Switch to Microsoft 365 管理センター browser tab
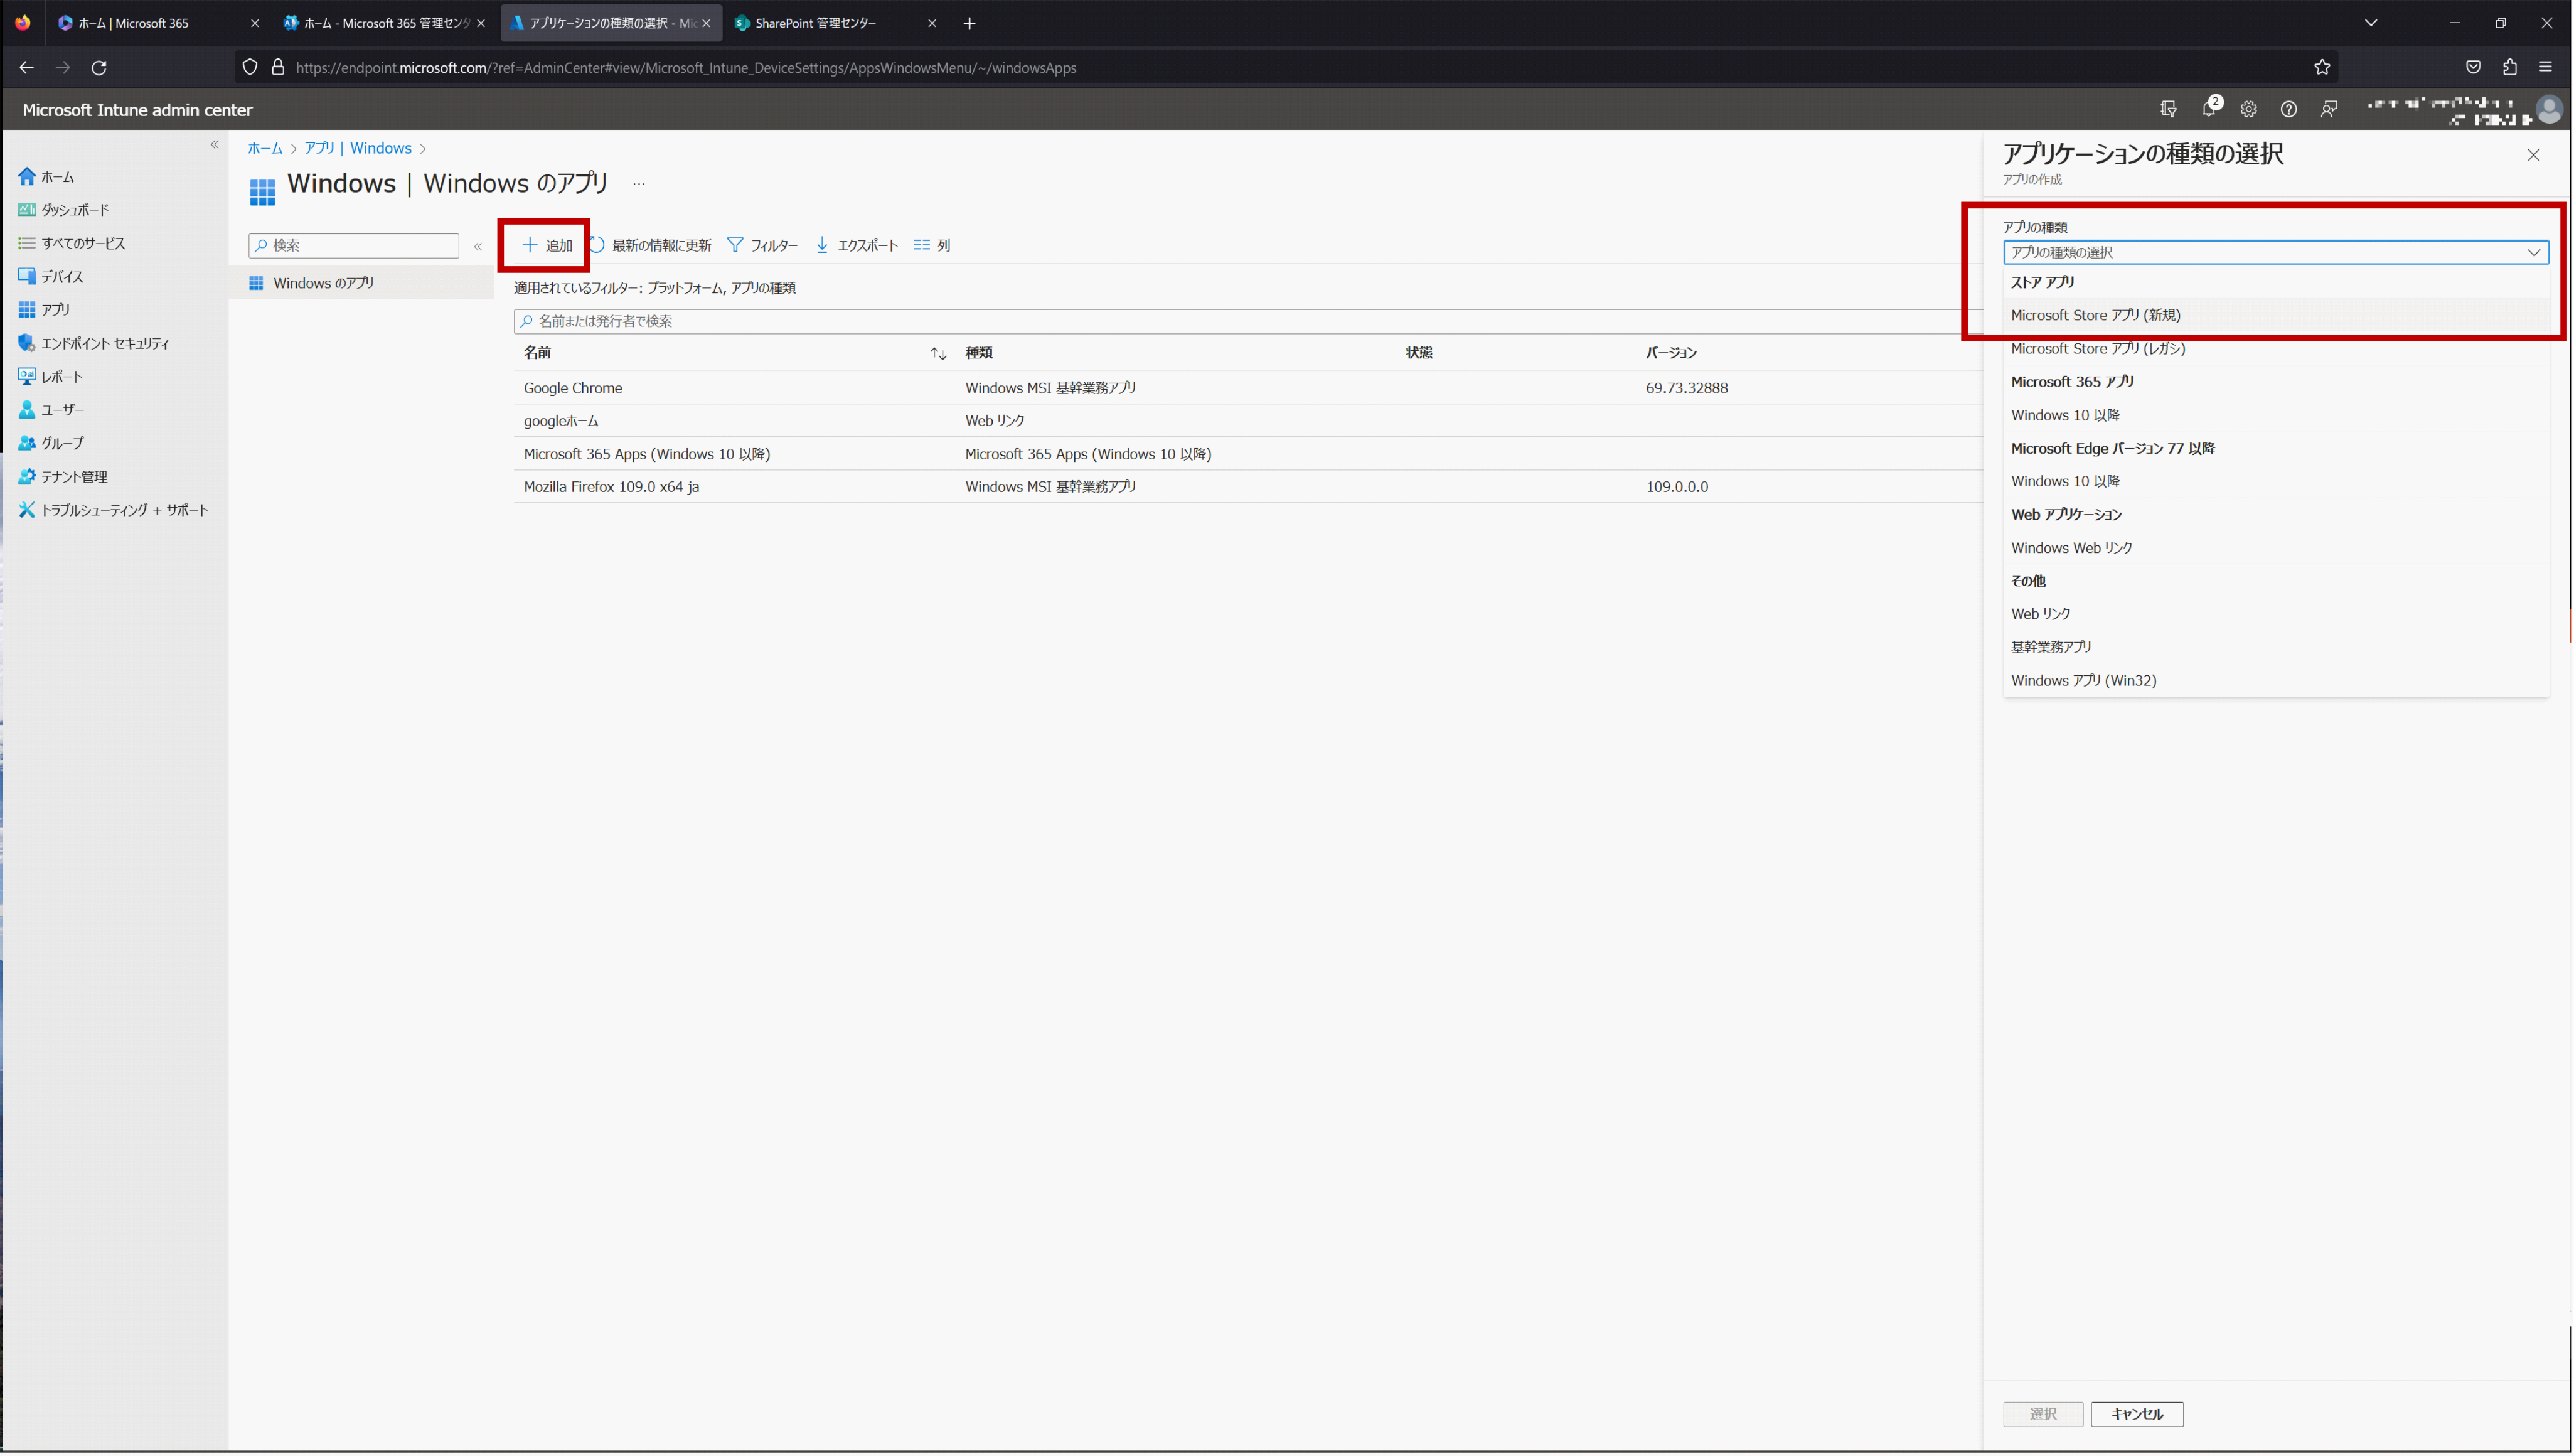Viewport: 2574px width, 1456px height. click(385, 23)
